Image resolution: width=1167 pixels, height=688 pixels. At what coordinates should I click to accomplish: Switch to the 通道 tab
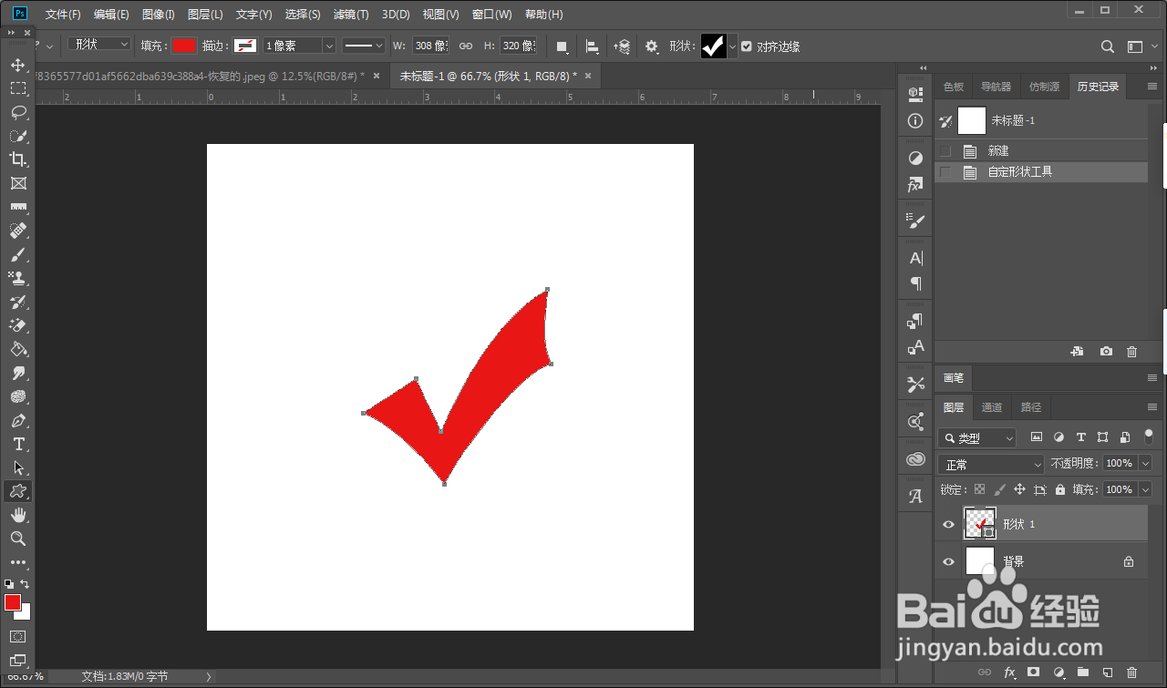point(992,407)
